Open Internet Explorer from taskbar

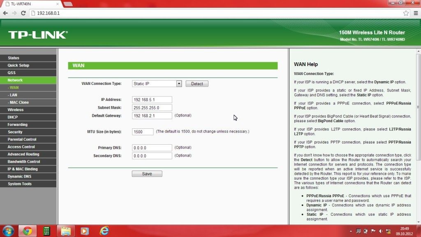tap(104, 231)
